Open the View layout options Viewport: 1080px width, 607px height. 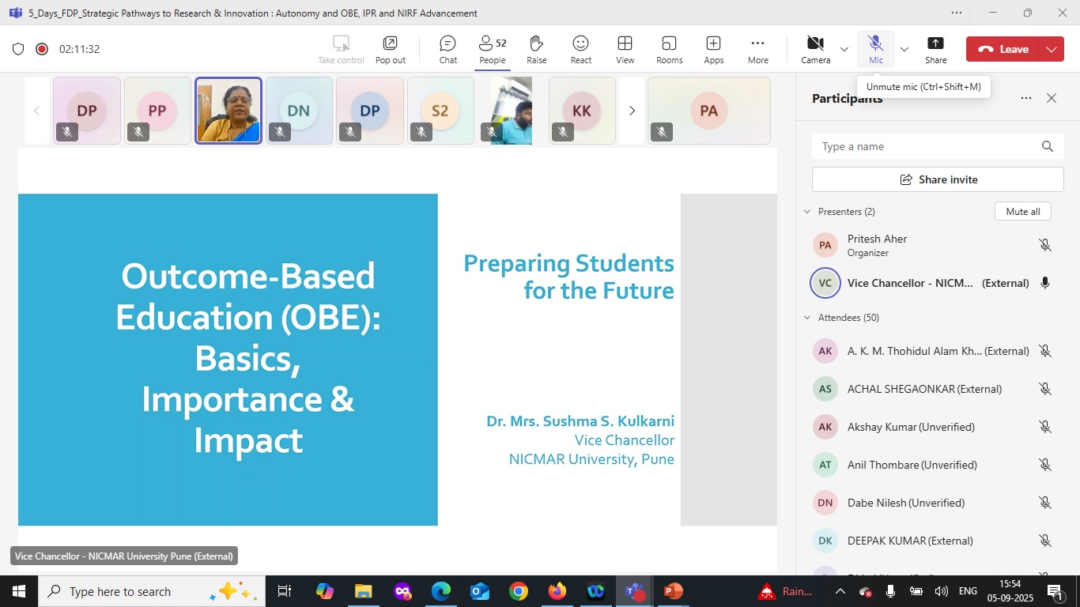pos(625,49)
